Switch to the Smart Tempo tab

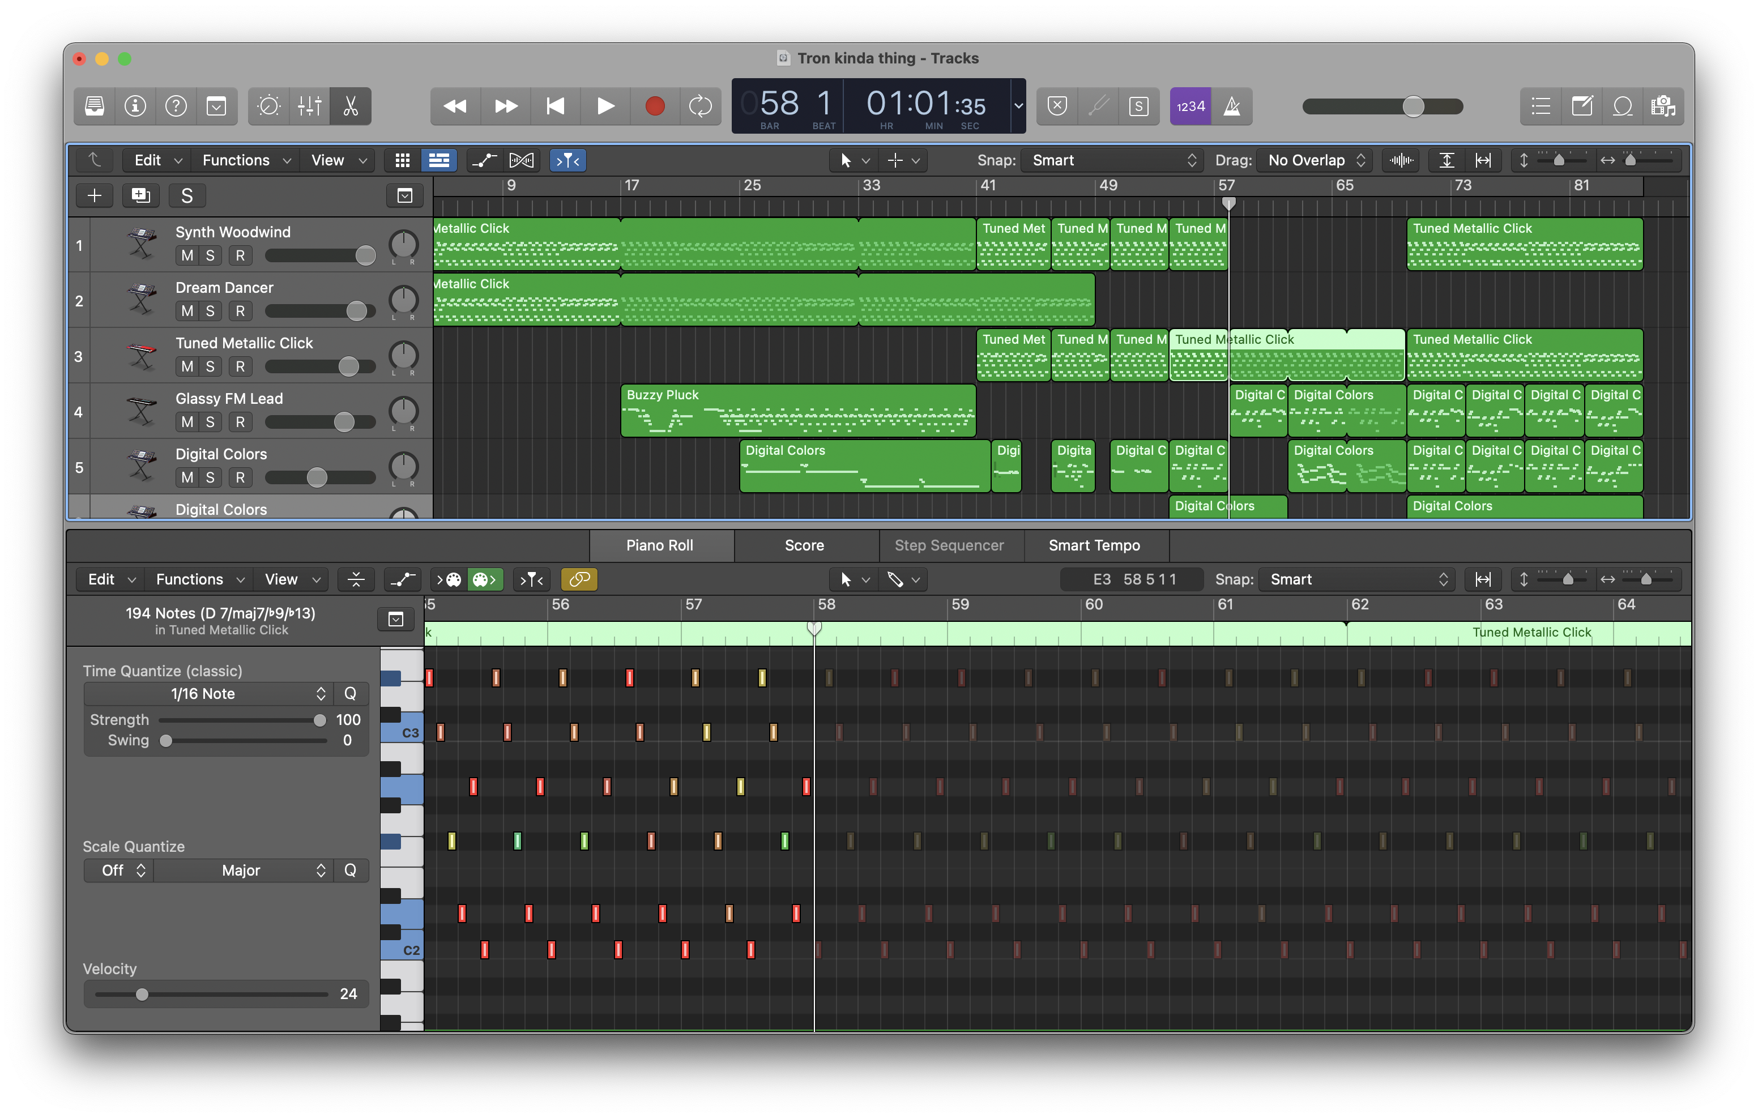[1094, 545]
